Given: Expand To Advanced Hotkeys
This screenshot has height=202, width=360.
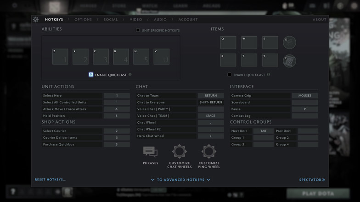Looking at the screenshot, I should (x=180, y=180).
